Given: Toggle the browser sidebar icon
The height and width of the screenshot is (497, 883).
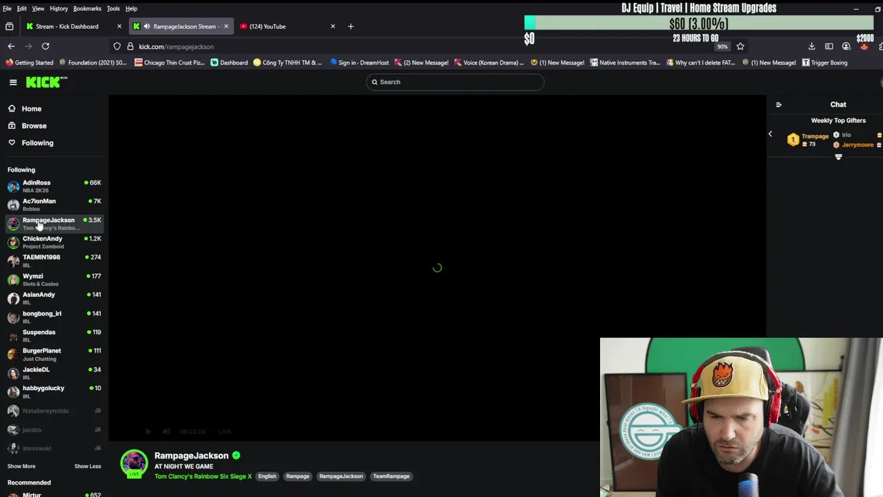Looking at the screenshot, I should click(x=829, y=46).
